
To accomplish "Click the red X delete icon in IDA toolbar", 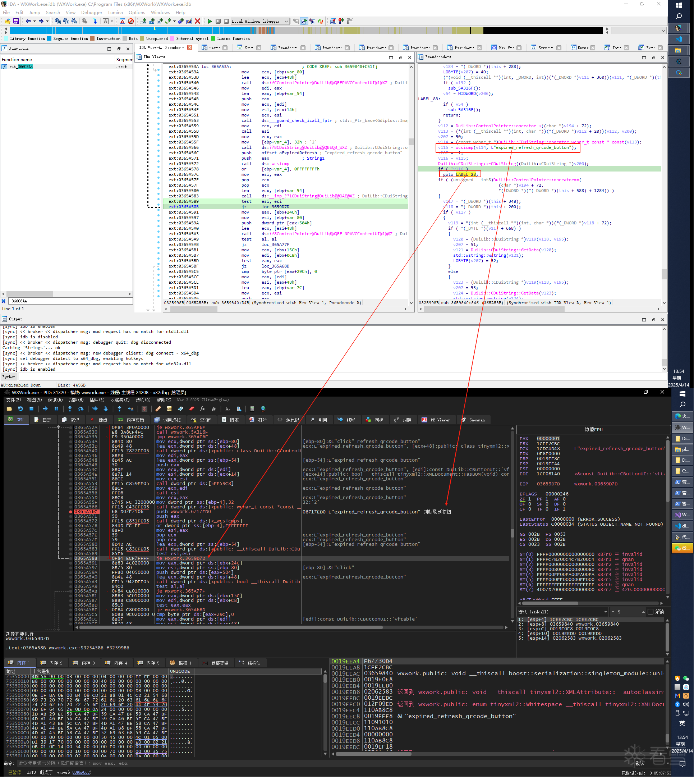I will point(198,21).
